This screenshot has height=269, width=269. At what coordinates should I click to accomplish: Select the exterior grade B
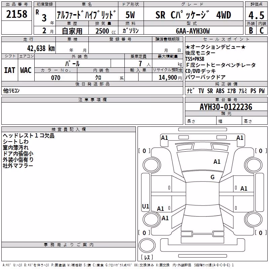(x=251, y=31)
